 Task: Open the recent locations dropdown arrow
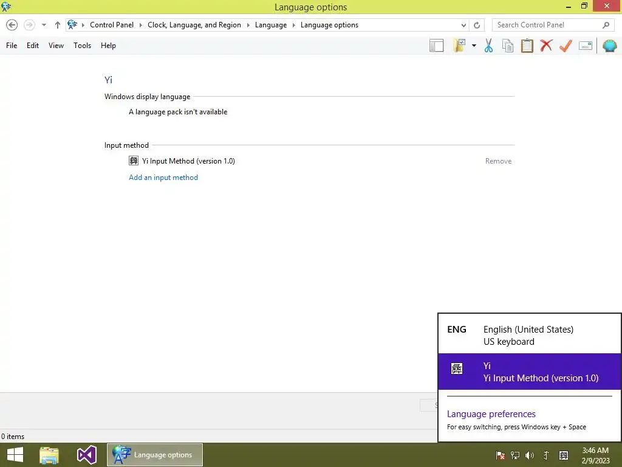click(x=44, y=25)
